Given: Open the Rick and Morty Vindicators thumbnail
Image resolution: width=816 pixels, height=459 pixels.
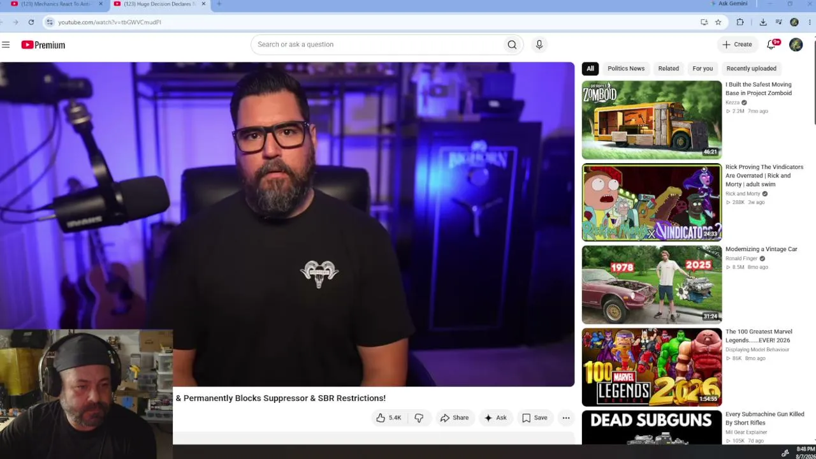Looking at the screenshot, I should tap(652, 203).
